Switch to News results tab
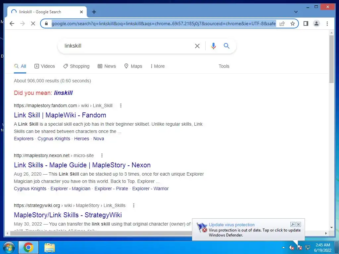The width and height of the screenshot is (339, 254). (x=107, y=66)
